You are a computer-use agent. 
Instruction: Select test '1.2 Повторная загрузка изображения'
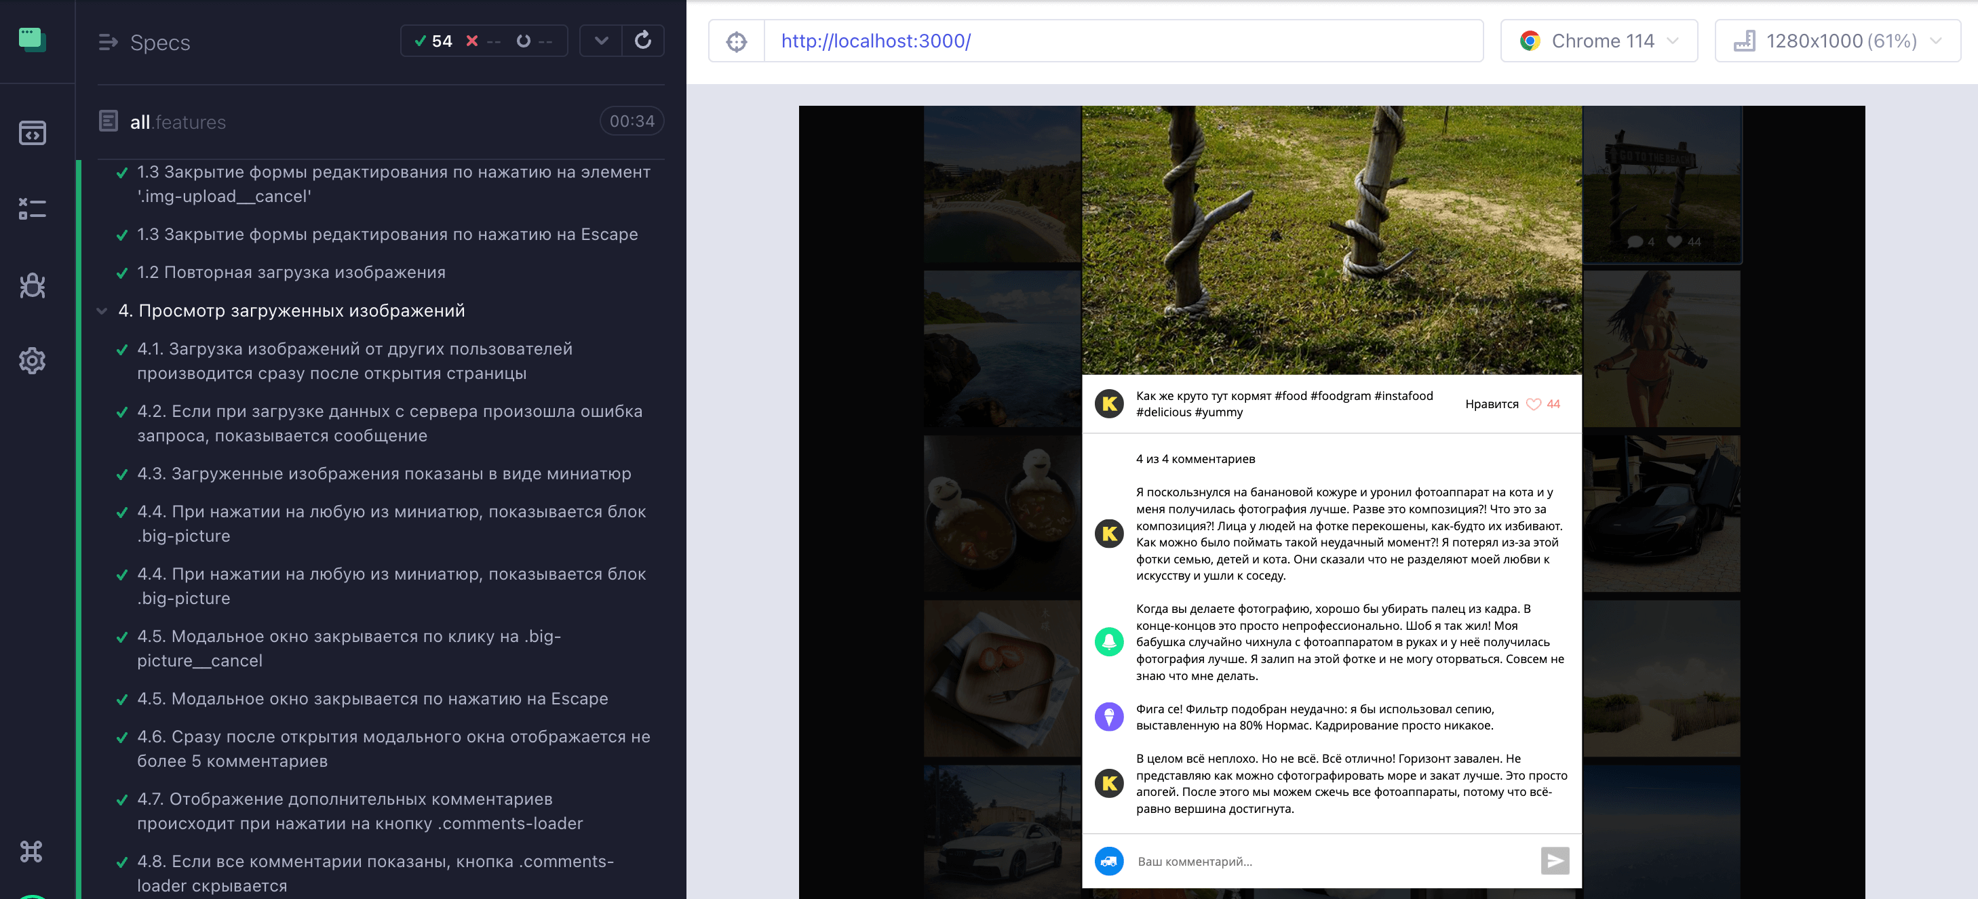point(291,273)
